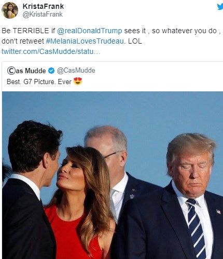The height and width of the screenshot is (259, 223).
Task: Open the #MelaniaLovesTrudeau hashtag
Action: (85, 41)
